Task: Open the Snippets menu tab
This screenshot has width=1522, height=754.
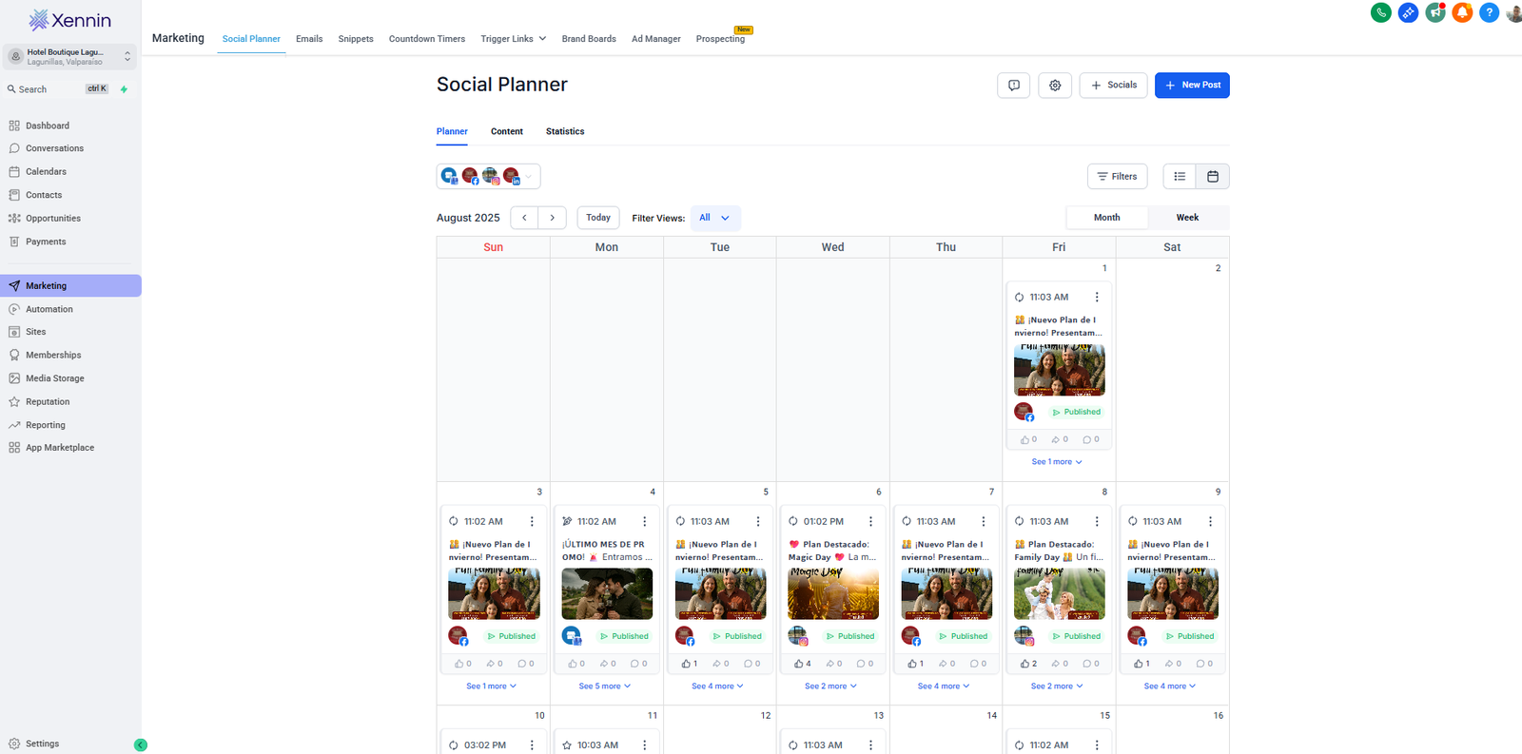Action: coord(356,39)
